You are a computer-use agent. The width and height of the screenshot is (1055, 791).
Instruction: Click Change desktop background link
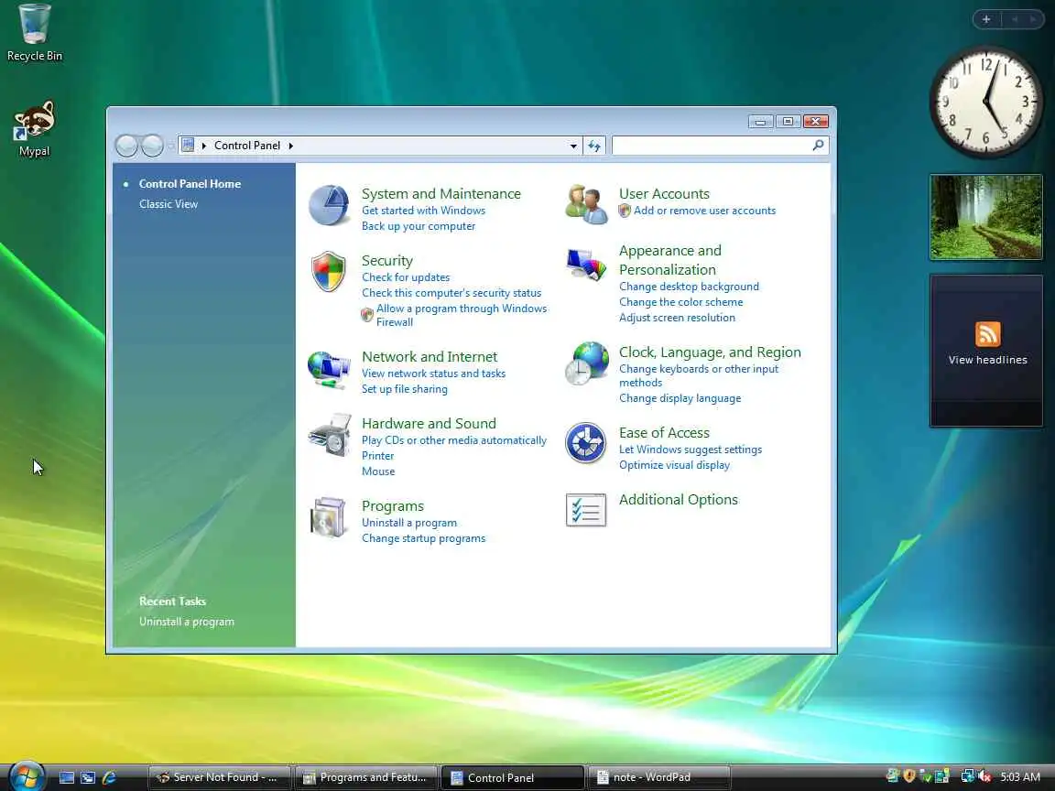[689, 287]
